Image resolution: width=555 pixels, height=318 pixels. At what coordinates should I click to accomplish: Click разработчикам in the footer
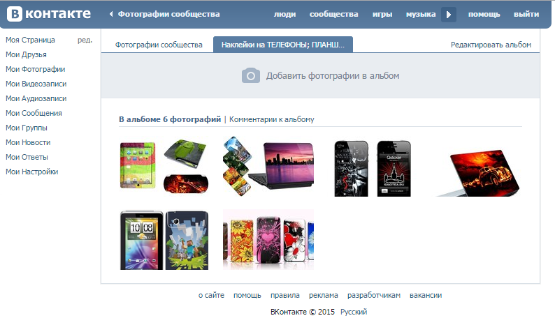[374, 296]
